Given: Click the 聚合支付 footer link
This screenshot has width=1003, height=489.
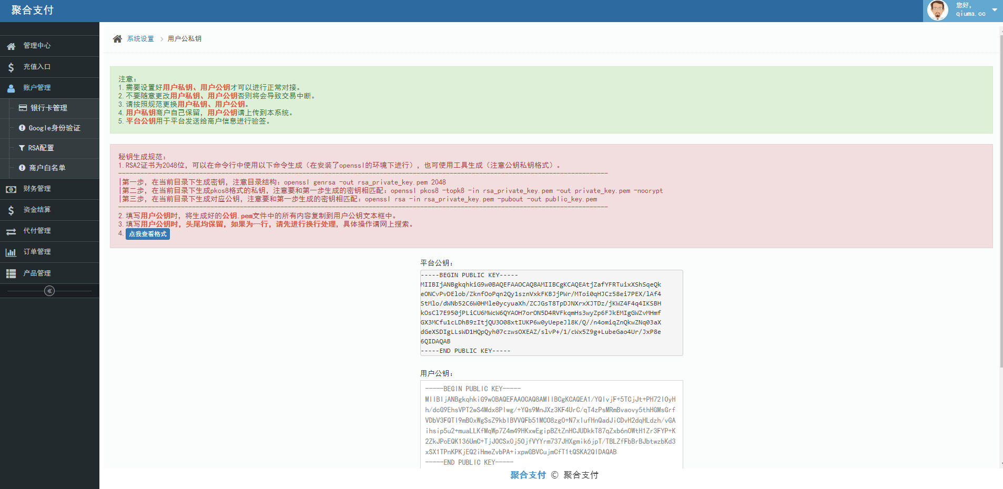Looking at the screenshot, I should (x=528, y=475).
